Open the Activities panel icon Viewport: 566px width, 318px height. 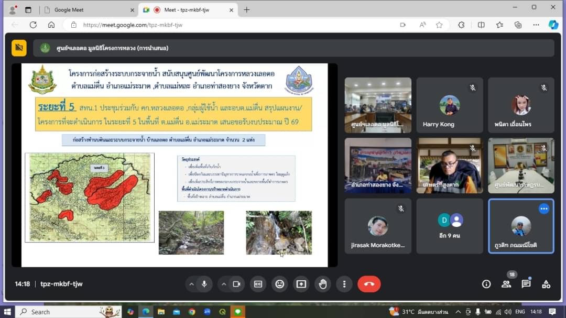click(546, 284)
